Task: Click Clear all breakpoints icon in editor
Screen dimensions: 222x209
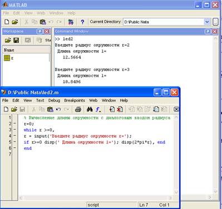Action: click(120, 109)
